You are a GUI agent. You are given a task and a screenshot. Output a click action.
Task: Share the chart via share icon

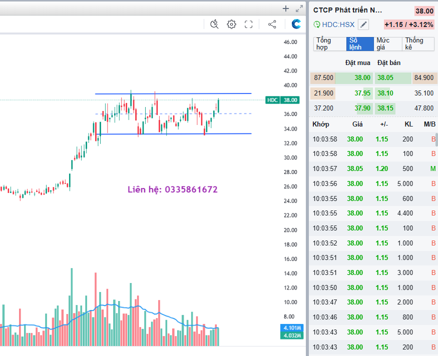pos(272,24)
